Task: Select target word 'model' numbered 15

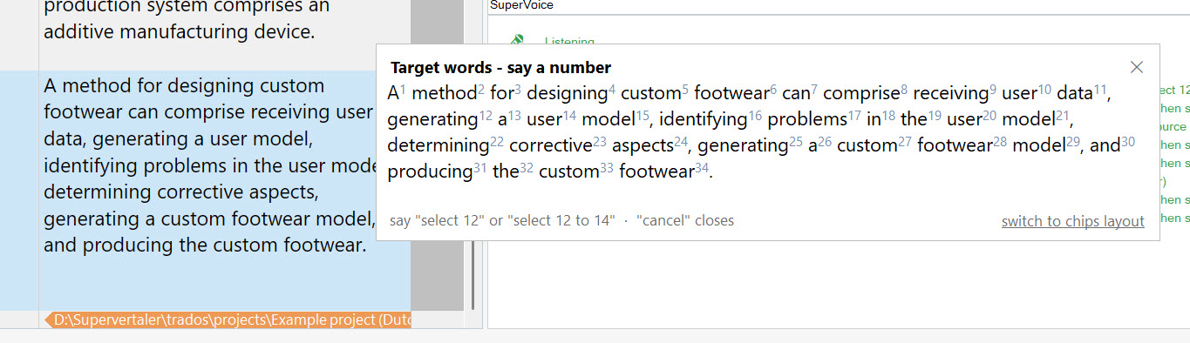Action: point(609,119)
